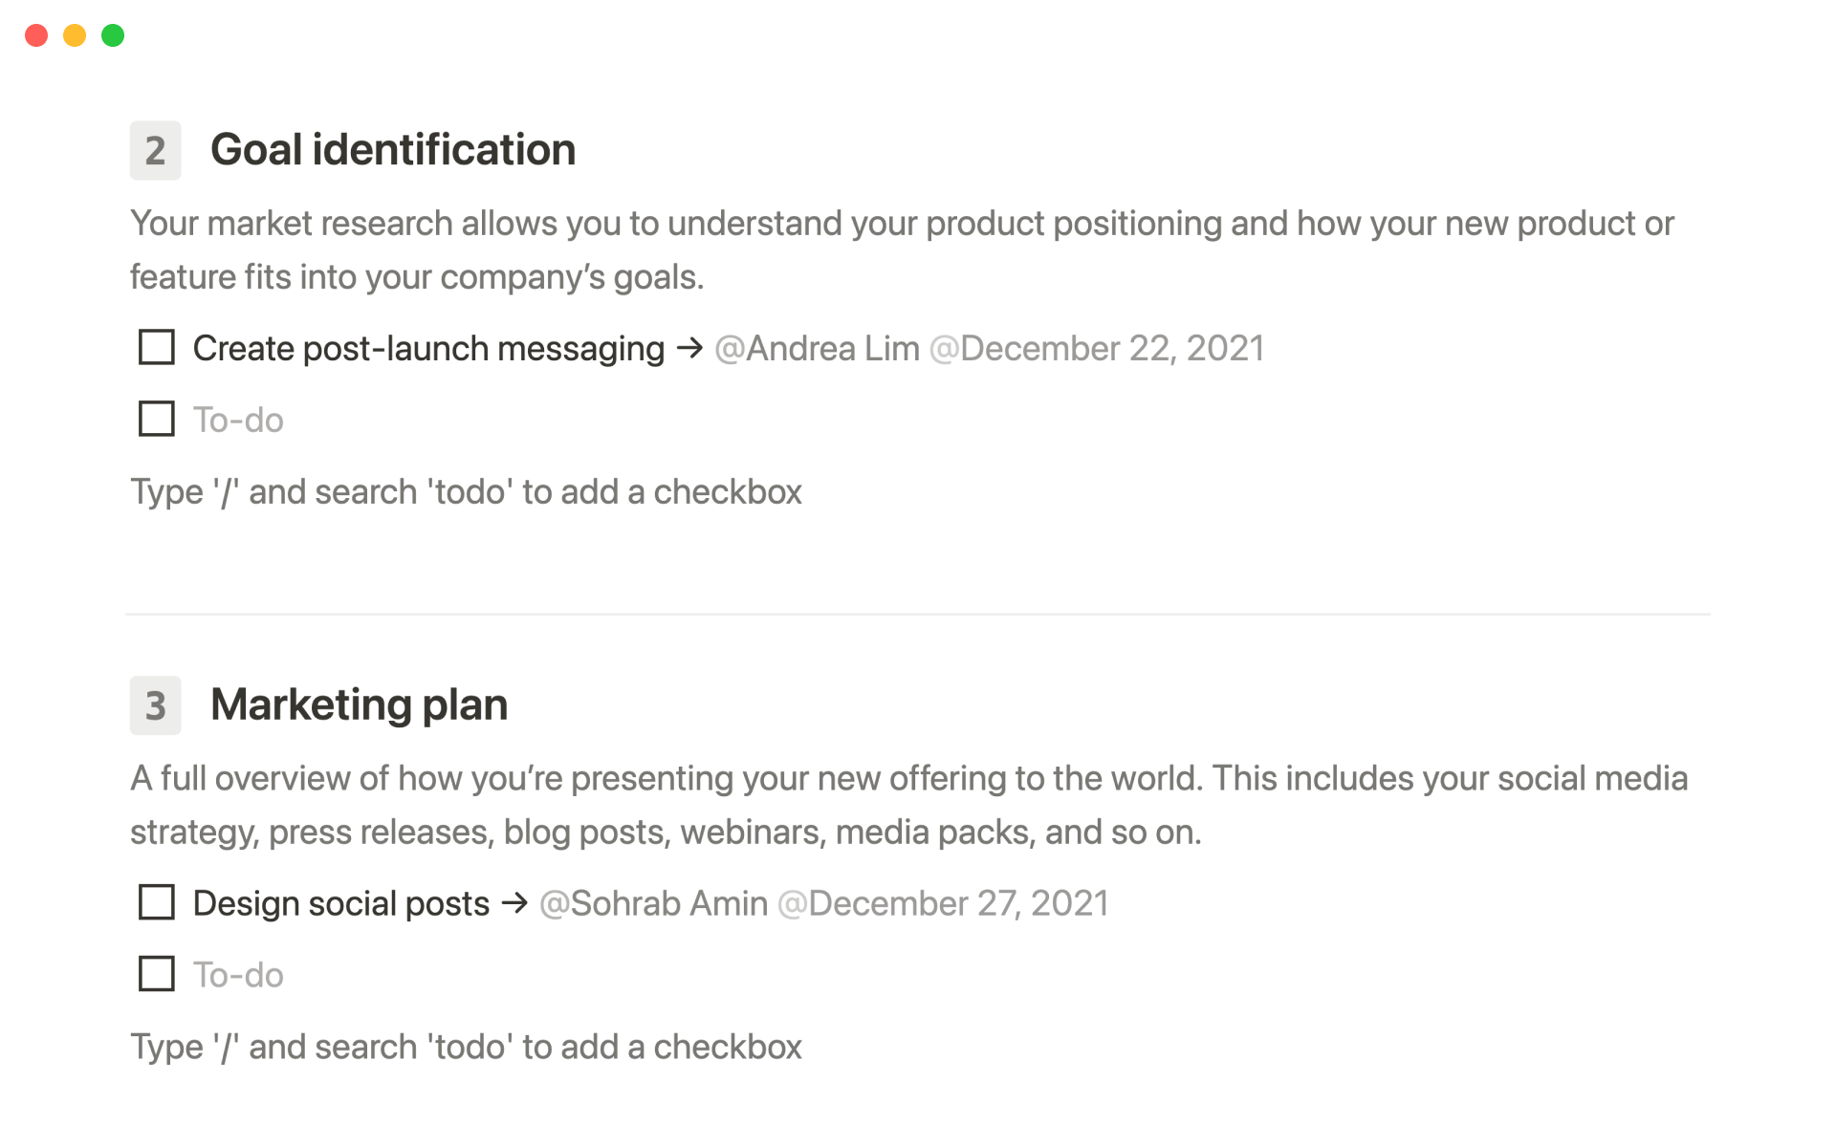
Task: Tick the empty To-do checkbox under Goal identification
Action: [156, 420]
